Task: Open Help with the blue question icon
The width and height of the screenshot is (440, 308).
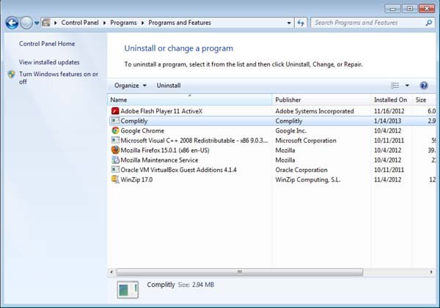Action: coord(424,86)
